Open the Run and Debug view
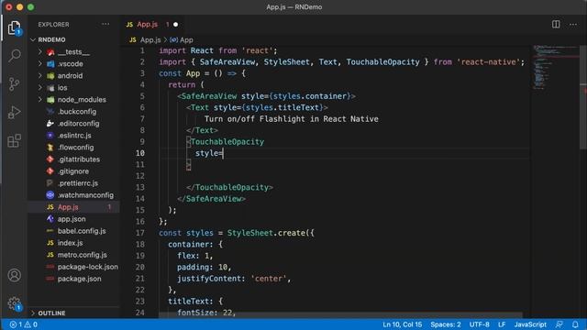The width and height of the screenshot is (587, 330). pos(15,112)
